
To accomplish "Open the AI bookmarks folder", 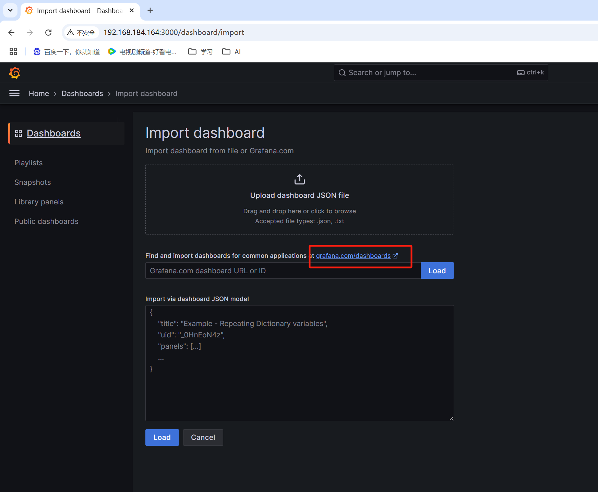I will click(x=231, y=52).
